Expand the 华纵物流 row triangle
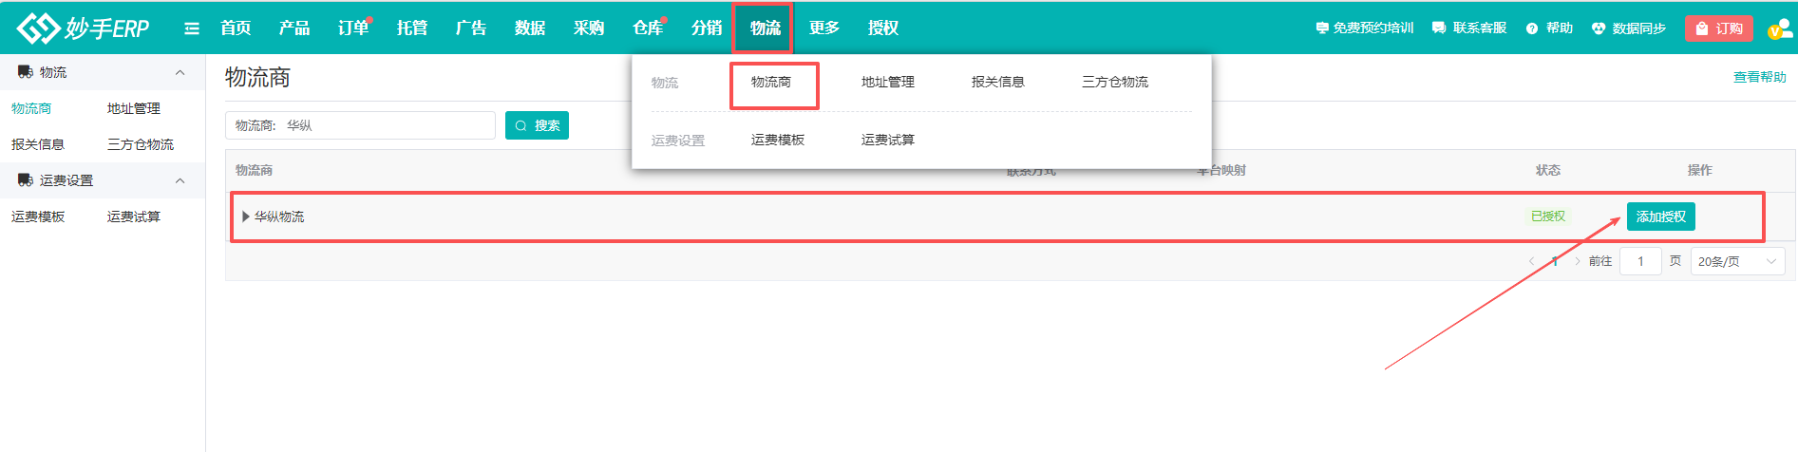The image size is (1798, 452). point(246,217)
